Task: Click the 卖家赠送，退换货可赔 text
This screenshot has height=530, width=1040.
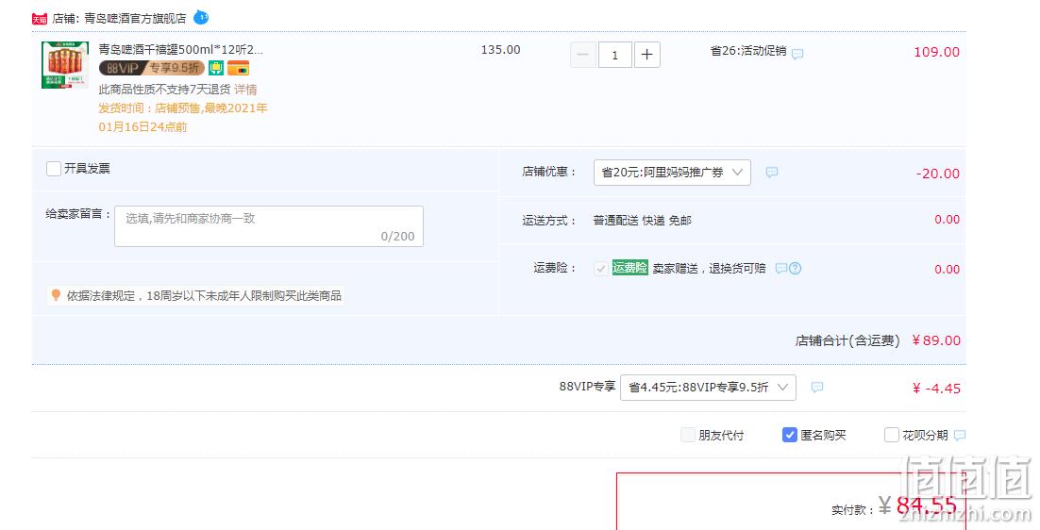Action: pyautogui.click(x=709, y=269)
